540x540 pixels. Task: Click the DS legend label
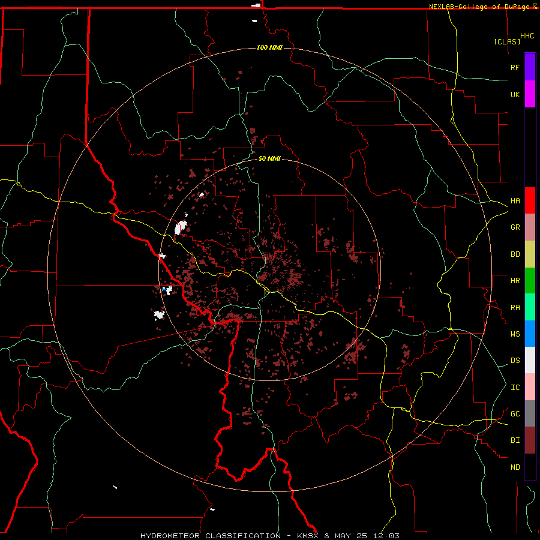pyautogui.click(x=515, y=361)
